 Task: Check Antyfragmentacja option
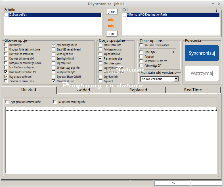click(101, 49)
